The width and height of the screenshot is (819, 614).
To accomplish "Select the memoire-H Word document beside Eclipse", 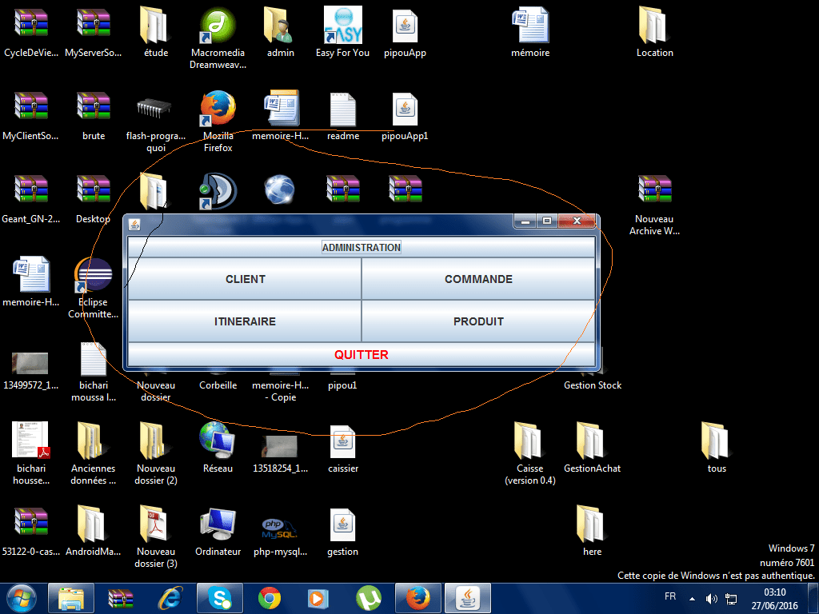I will 31,274.
